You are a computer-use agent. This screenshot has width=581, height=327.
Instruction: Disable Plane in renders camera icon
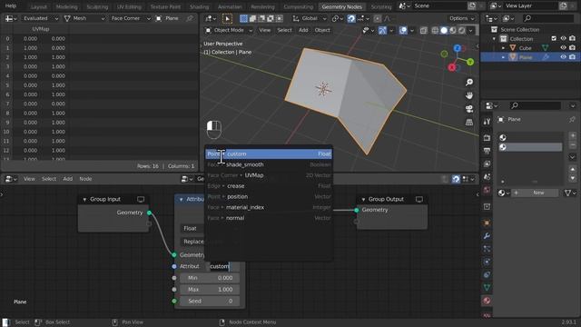[572, 57]
